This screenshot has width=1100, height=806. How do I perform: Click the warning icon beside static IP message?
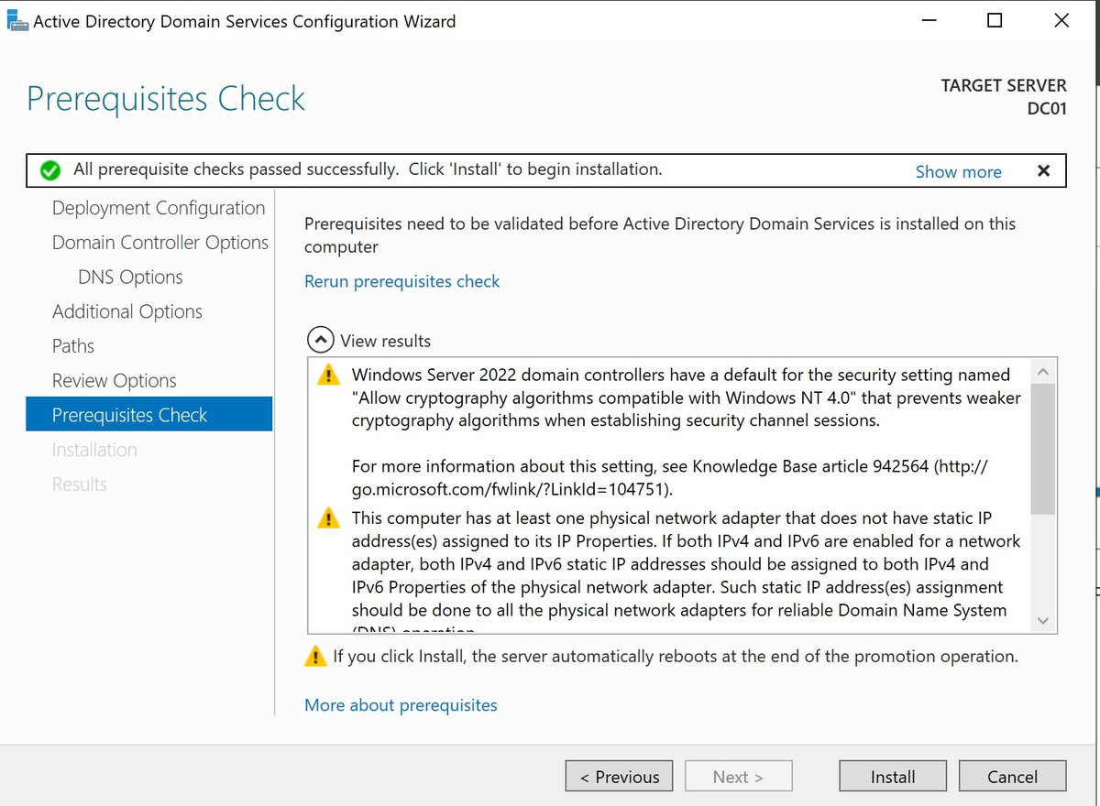pos(328,517)
